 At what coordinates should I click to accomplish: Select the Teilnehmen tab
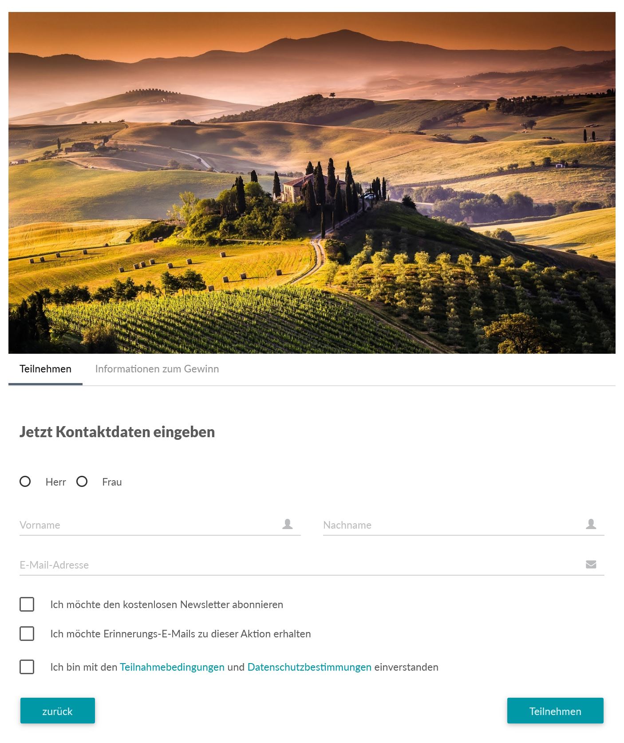45,369
